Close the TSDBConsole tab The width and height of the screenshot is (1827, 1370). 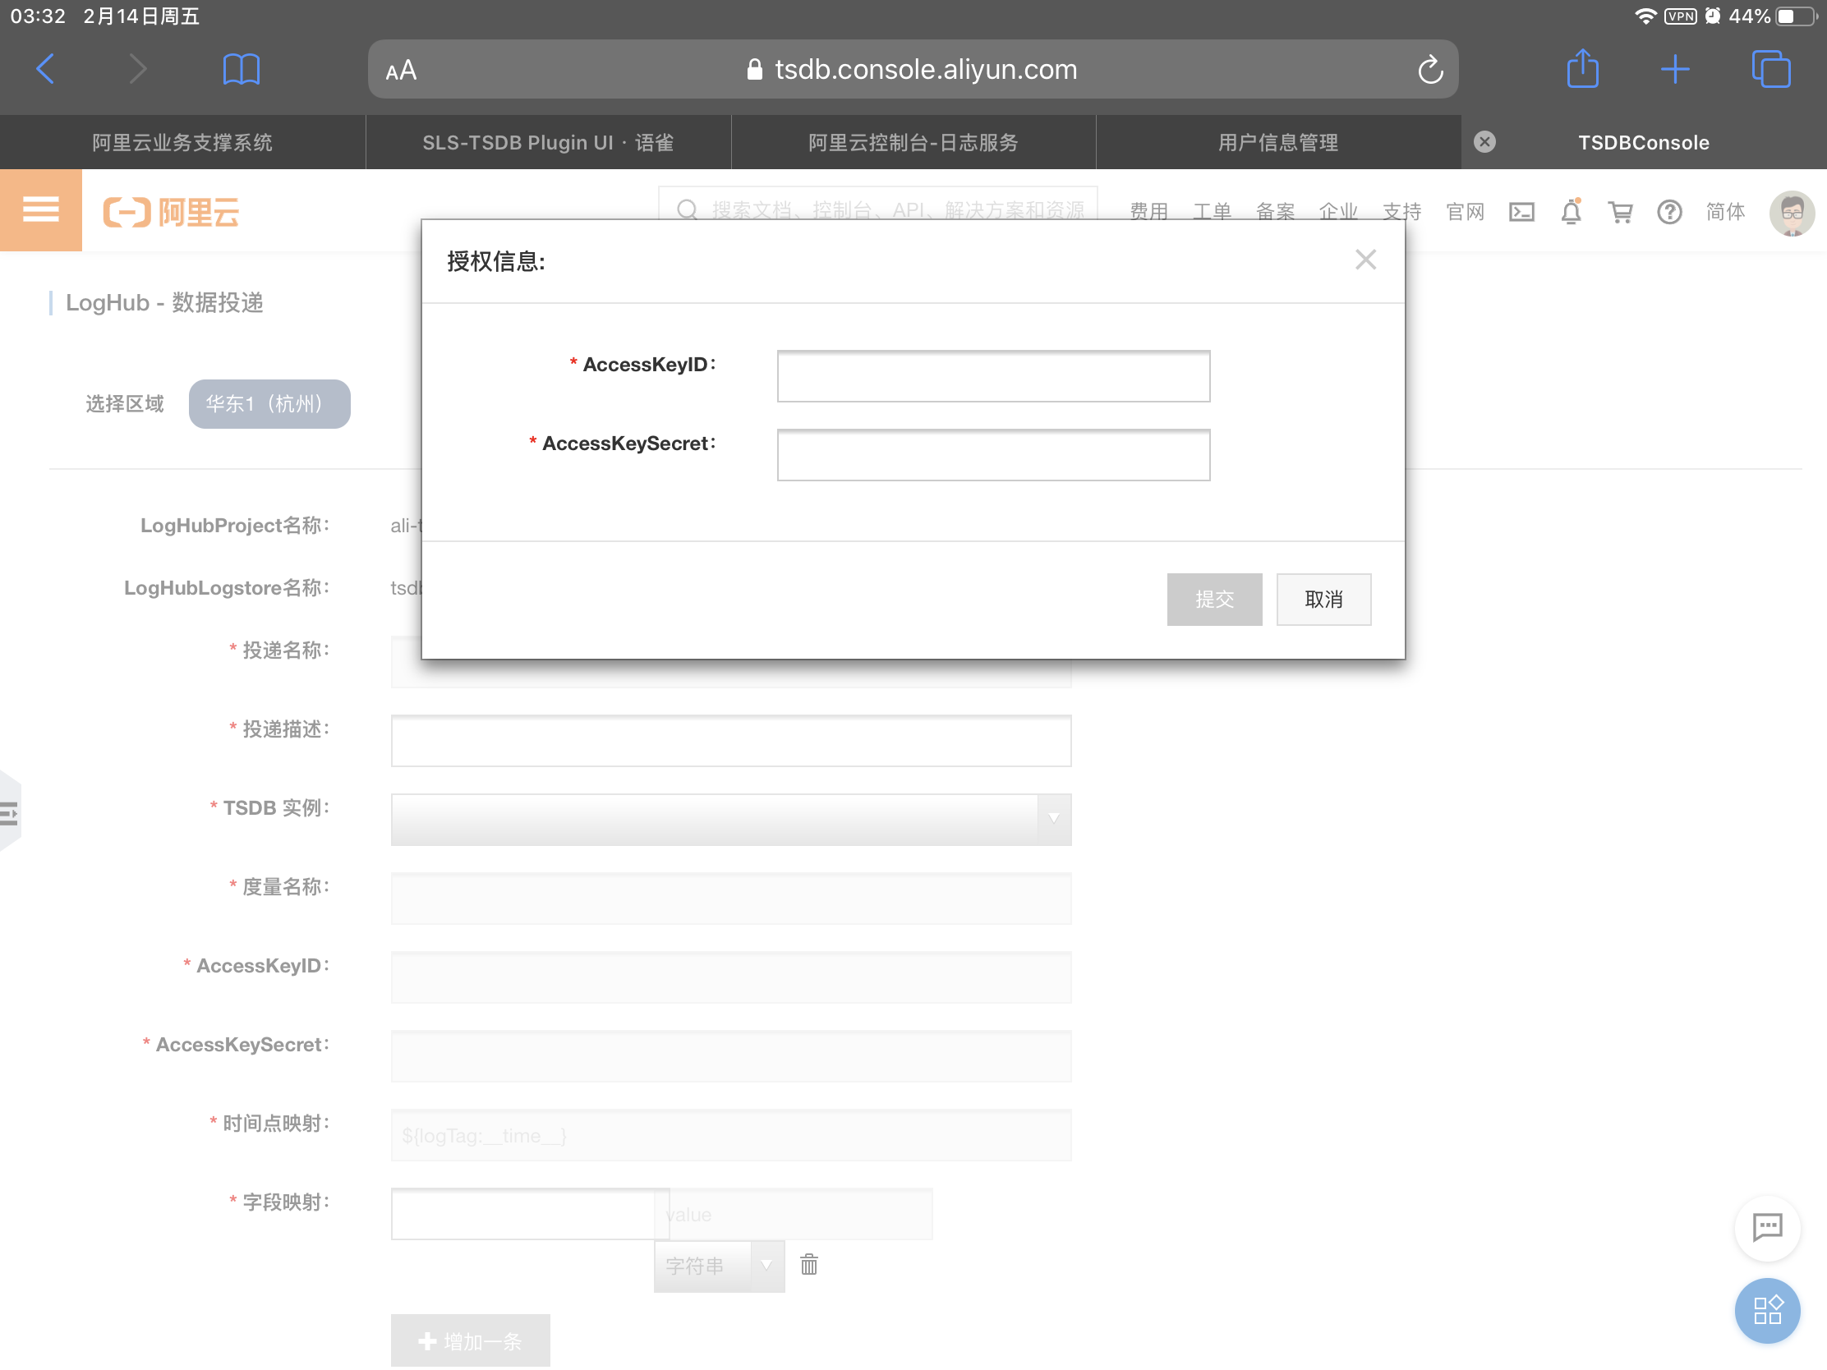(x=1484, y=142)
